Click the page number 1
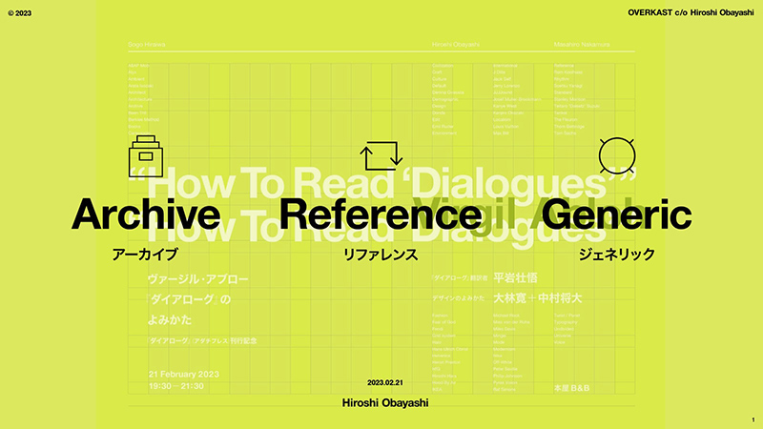The image size is (763, 429). point(753,419)
